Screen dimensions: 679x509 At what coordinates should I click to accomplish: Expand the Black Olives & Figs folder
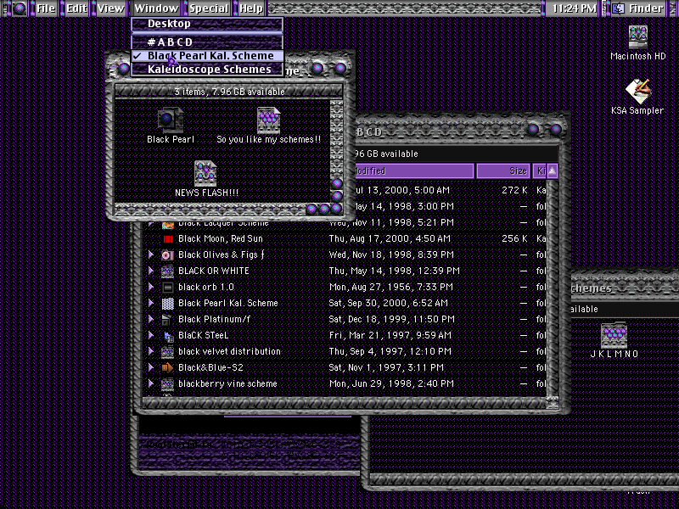(151, 255)
